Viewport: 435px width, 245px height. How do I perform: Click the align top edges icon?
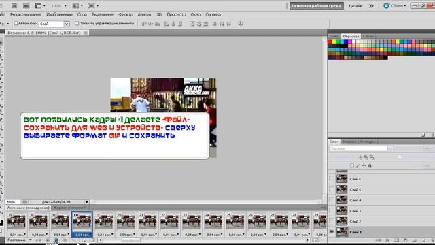(143, 24)
